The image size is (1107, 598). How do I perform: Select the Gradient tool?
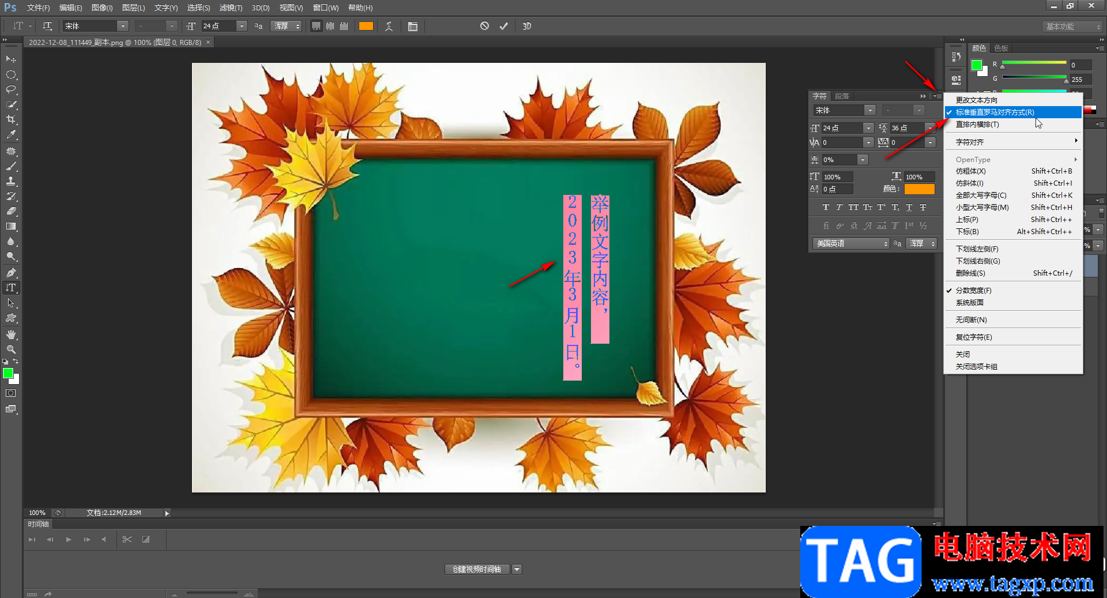[11, 227]
